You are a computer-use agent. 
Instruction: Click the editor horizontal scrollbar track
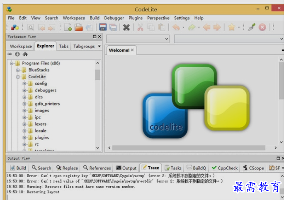[189, 148]
